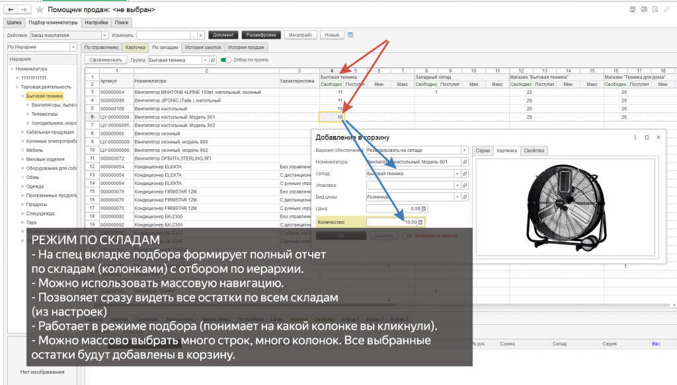Select Мебель in hierarchy tree
Screen dimensions: 677x385
(34, 151)
